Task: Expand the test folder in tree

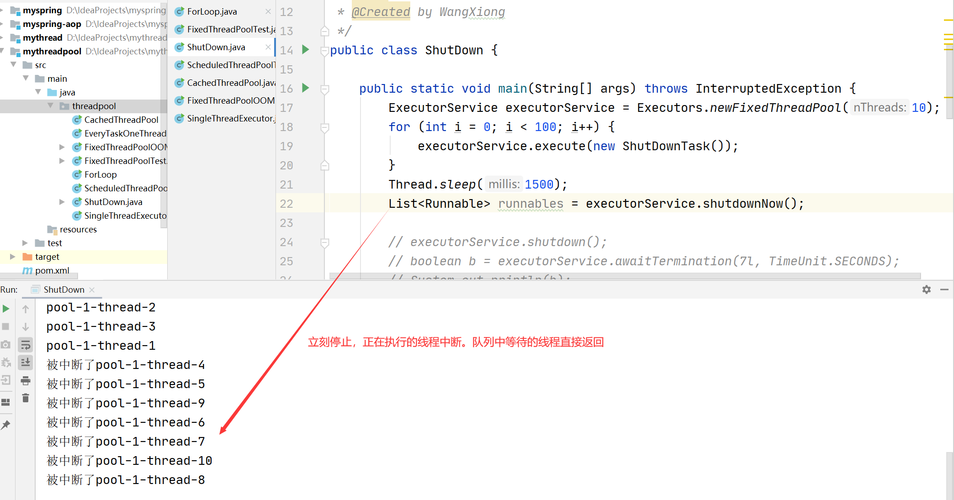Action: pos(25,243)
